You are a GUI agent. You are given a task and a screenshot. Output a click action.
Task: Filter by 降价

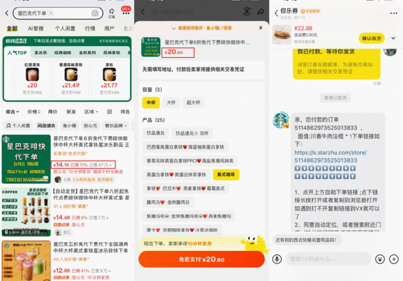[53, 112]
